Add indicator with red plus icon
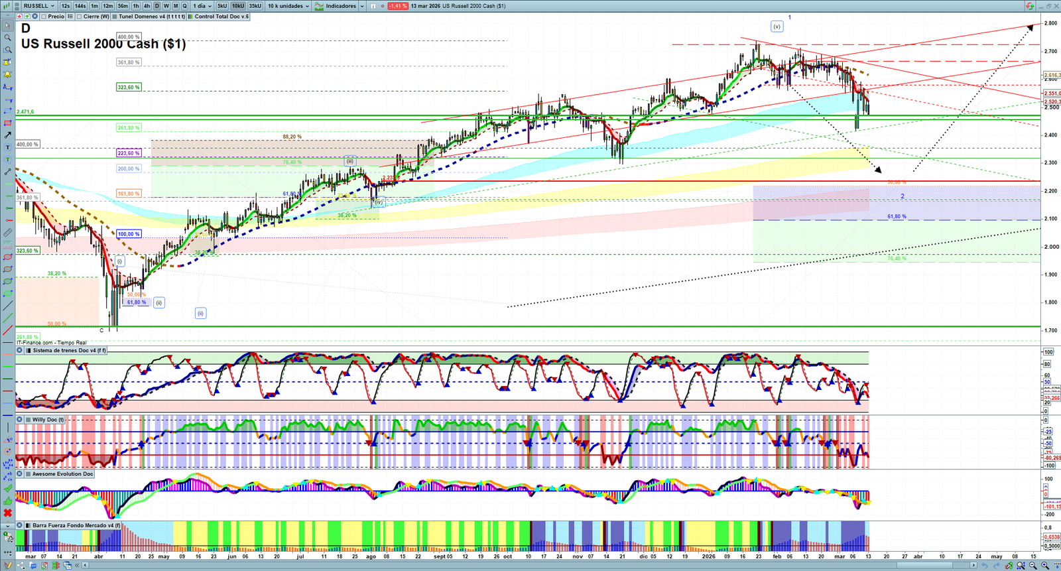This screenshot has height=571, width=1061. tap(19, 16)
